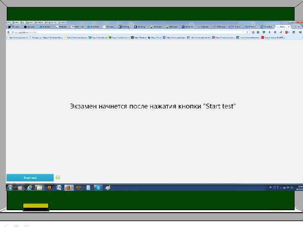
Task: Open the Журнал menu in the menu bar
Action: click(x=29, y=22)
